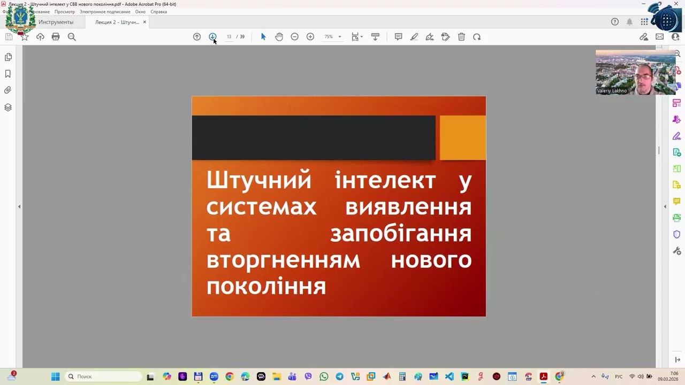Open the Электронное подписание menu
Viewport: 685px width, 385px height.
click(x=105, y=12)
